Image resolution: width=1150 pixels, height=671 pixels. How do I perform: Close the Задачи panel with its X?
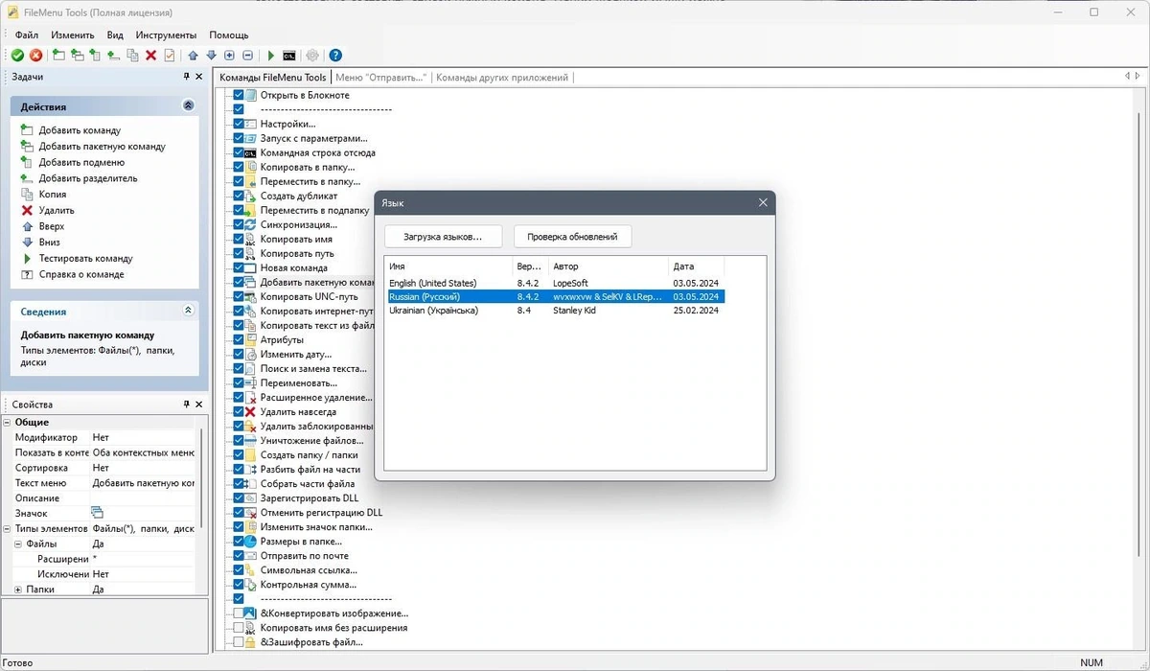pyautogui.click(x=199, y=77)
